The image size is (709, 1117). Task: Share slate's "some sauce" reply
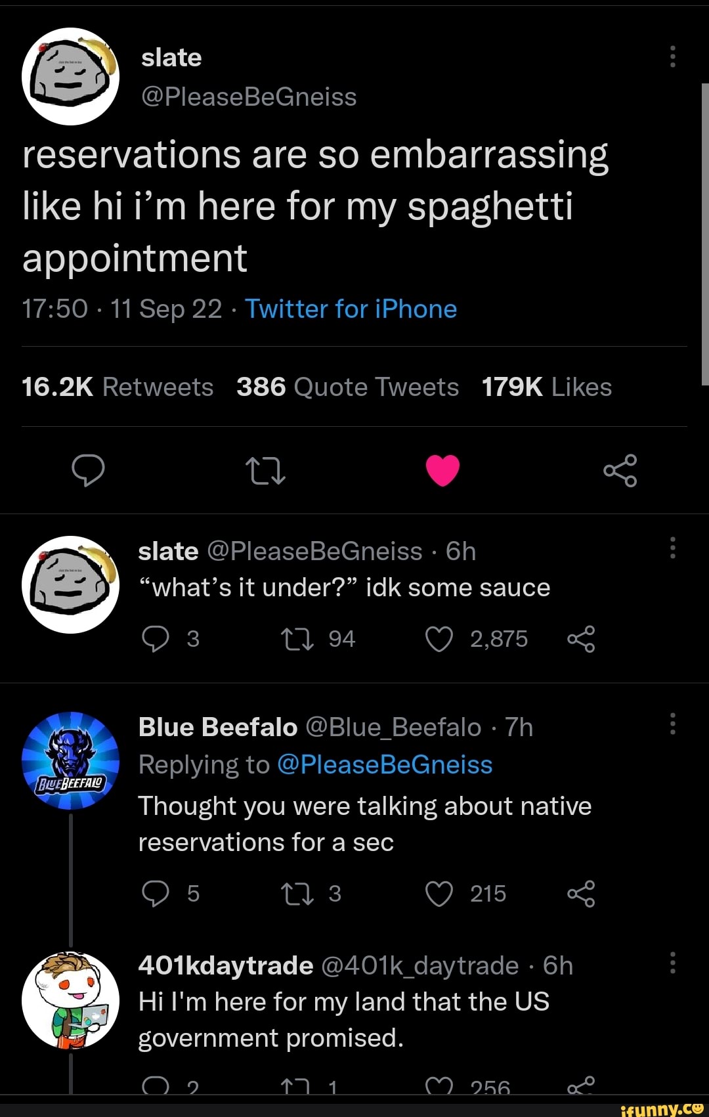pos(581,639)
